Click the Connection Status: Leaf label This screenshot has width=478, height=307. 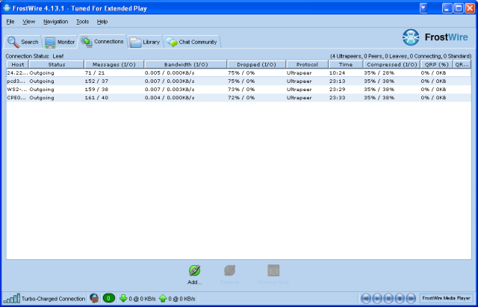point(34,56)
